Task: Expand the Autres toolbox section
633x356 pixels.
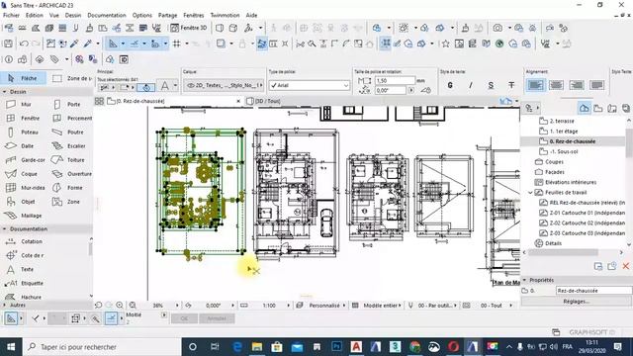Action: 4,306
